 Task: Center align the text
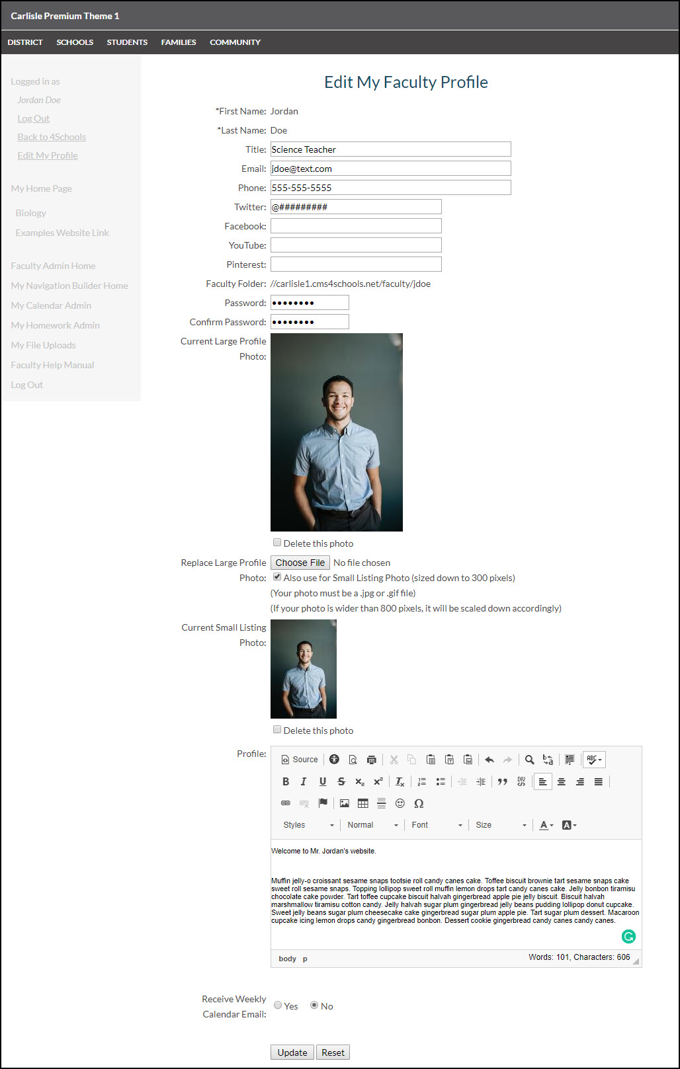coord(562,781)
